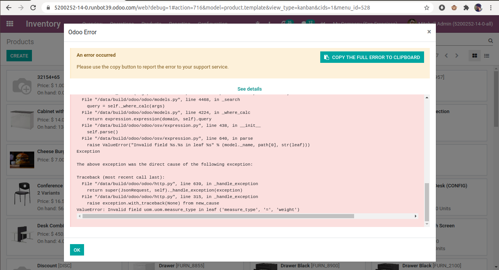Open Chrome three-dot menu
Viewport: 499px width, 270px height.
point(491,8)
